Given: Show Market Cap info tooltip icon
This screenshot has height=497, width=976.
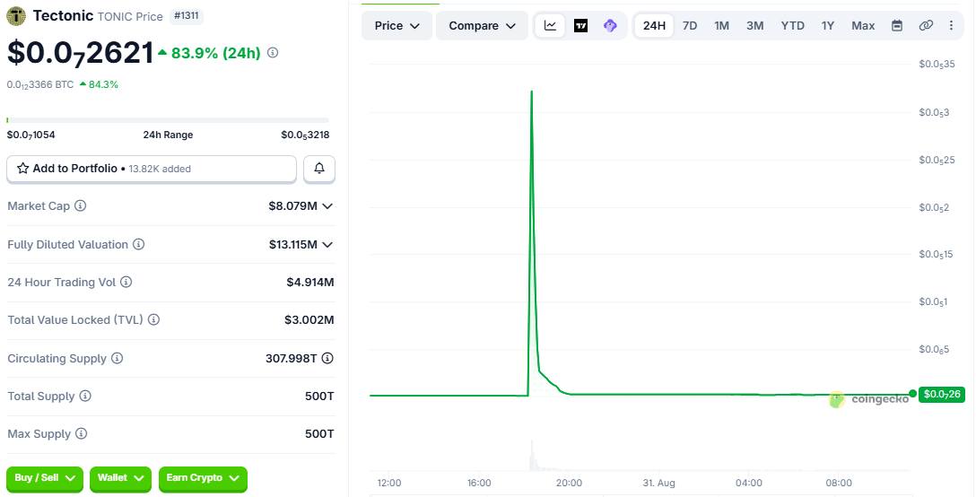Looking at the screenshot, I should point(81,205).
